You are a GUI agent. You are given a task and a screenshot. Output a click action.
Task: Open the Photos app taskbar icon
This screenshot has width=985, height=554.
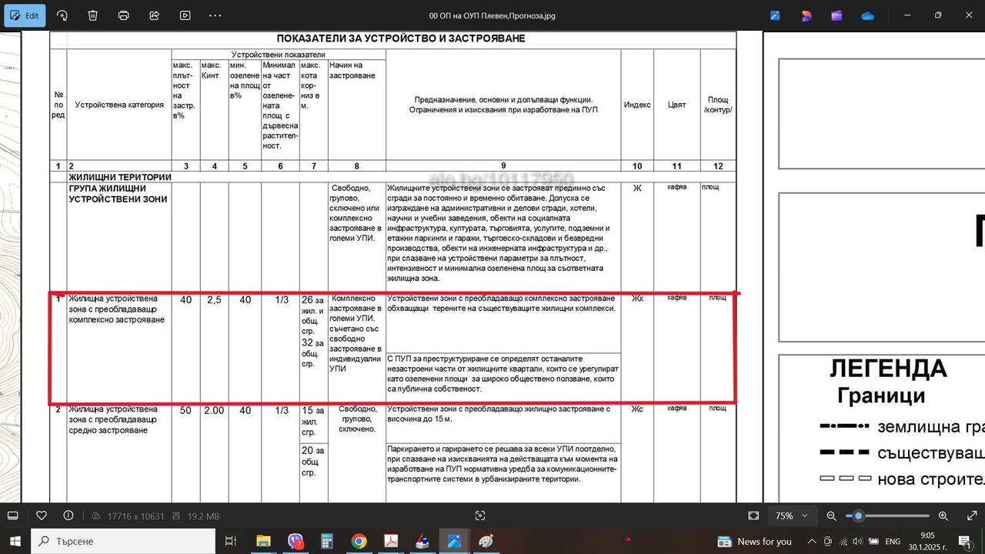click(x=454, y=541)
